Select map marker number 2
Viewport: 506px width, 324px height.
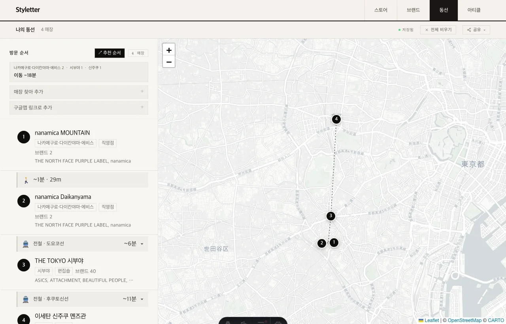tap(322, 243)
